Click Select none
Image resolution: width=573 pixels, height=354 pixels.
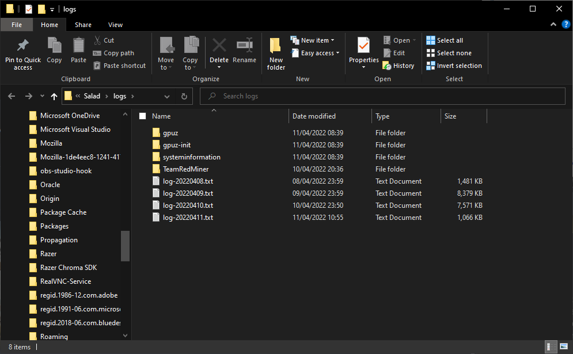pyautogui.click(x=449, y=53)
